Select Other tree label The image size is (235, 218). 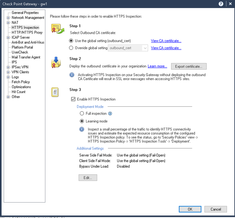pyautogui.click(x=16, y=97)
